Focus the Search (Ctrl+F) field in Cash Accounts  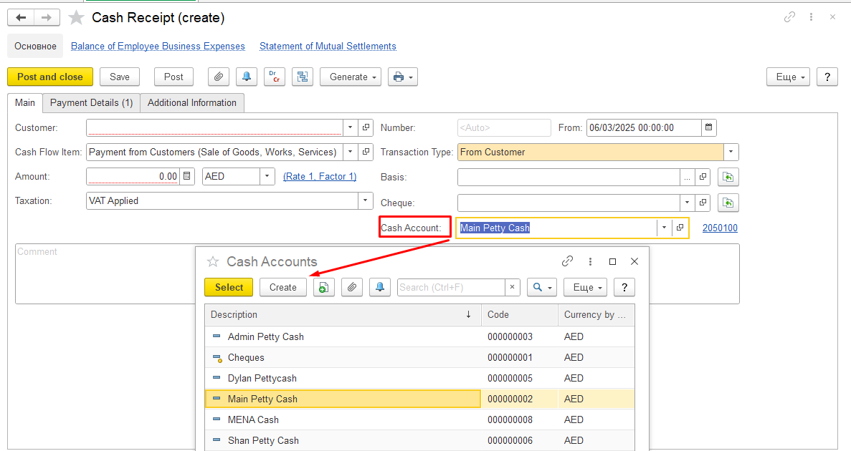pos(451,287)
